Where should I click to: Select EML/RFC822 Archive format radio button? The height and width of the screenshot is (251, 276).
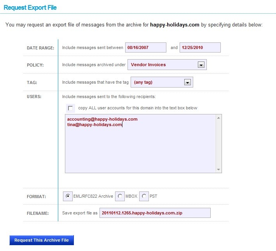(x=68, y=196)
